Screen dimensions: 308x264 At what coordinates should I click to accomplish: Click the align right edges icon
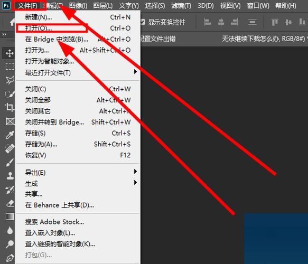235,22
